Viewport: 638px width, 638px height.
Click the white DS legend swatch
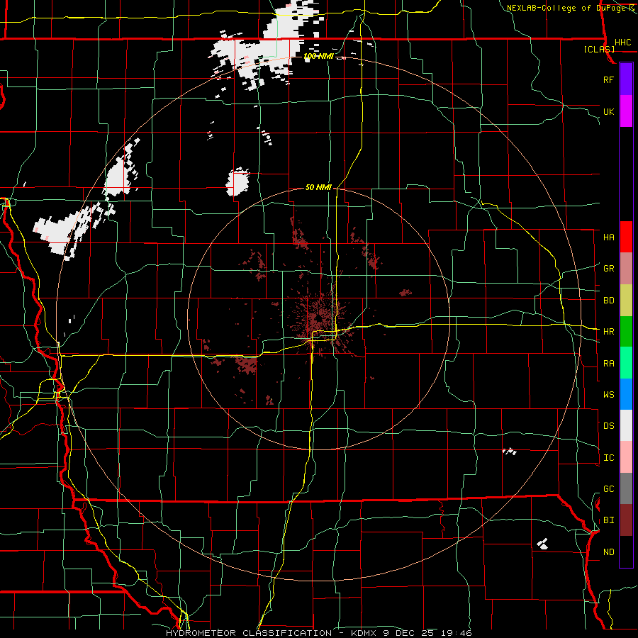pyautogui.click(x=626, y=425)
